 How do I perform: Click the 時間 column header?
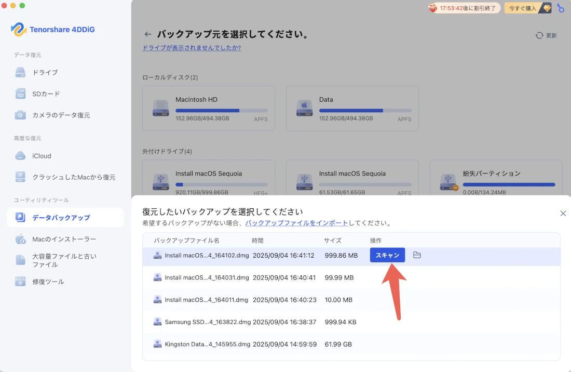pyautogui.click(x=257, y=241)
